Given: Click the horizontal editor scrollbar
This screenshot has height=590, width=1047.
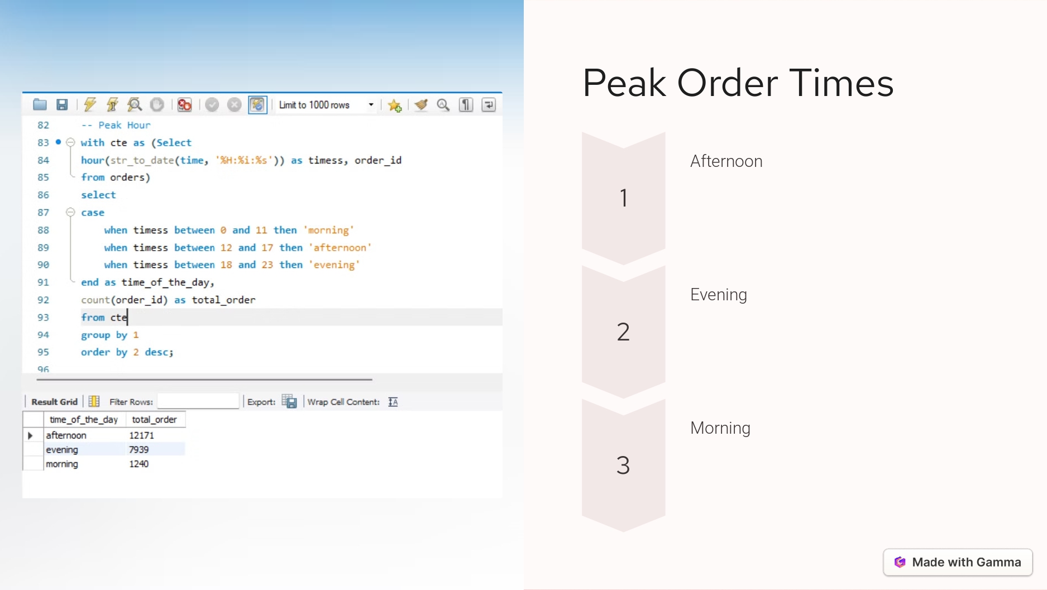Looking at the screenshot, I should coord(204,380).
